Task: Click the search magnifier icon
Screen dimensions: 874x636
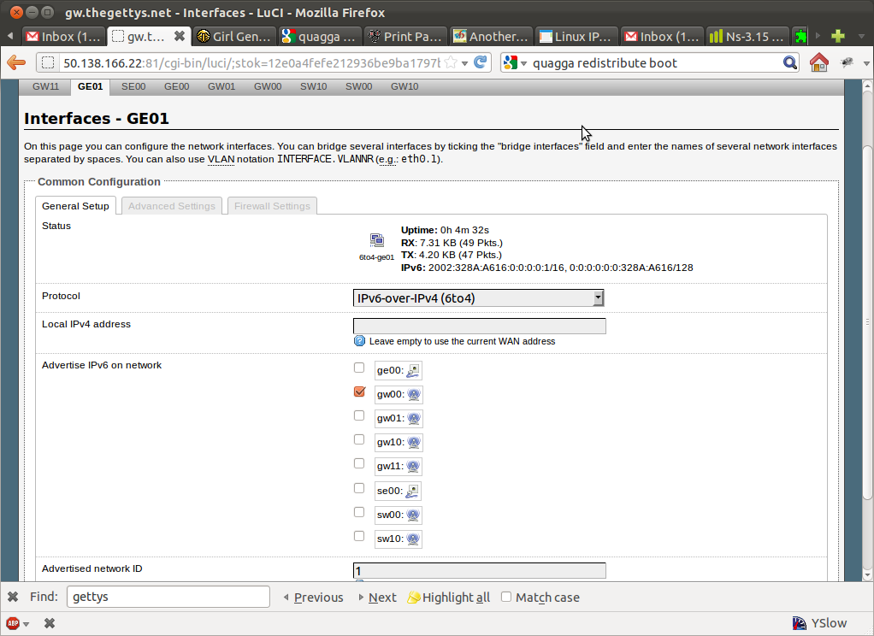Action: coord(789,63)
